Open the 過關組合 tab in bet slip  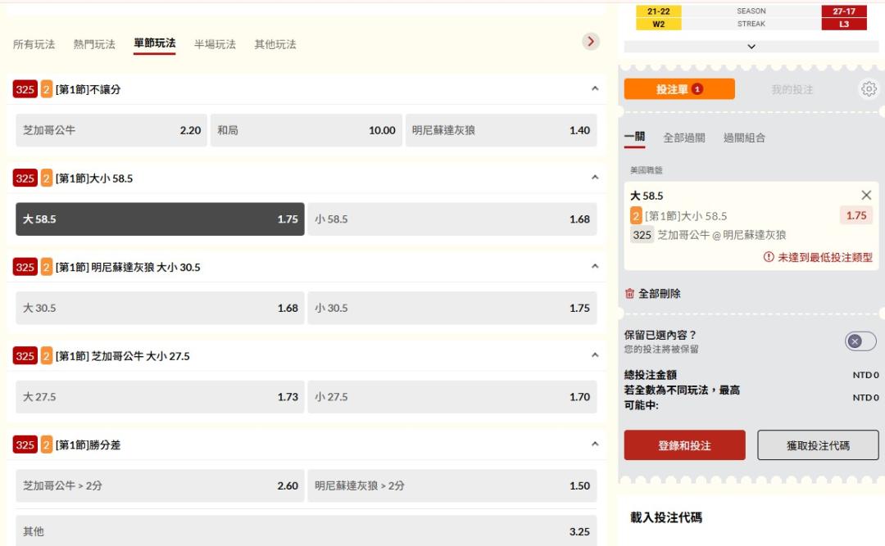[744, 138]
